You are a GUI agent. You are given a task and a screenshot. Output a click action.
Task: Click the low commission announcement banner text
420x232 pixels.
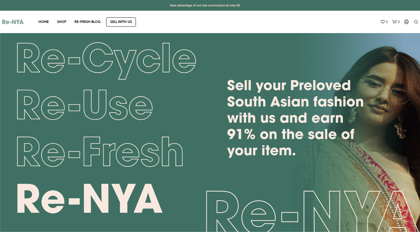coord(205,5)
